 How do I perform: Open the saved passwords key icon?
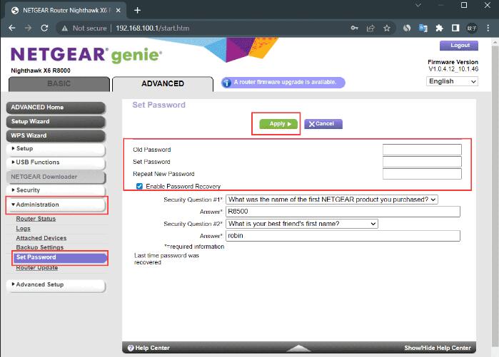coord(354,28)
